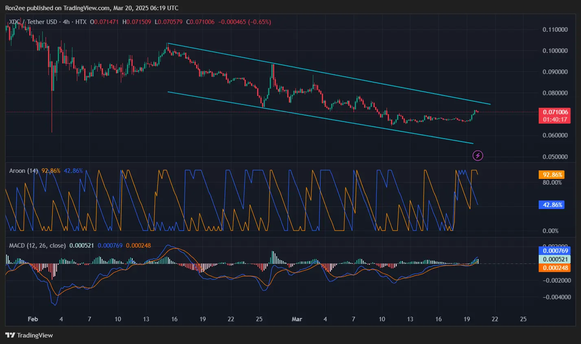Click the candle countdown timer 01:40:17
Screen dimensions: 581x344
coord(554,118)
